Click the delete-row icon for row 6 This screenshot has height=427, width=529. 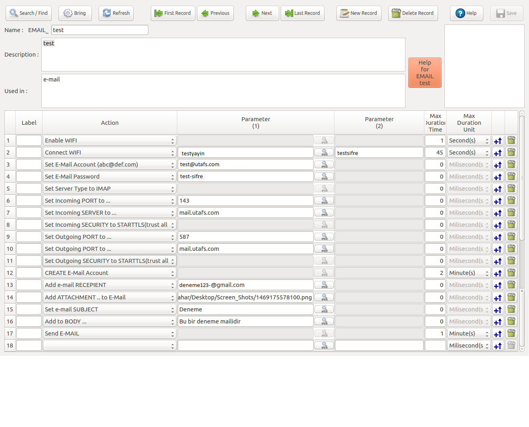tap(511, 201)
